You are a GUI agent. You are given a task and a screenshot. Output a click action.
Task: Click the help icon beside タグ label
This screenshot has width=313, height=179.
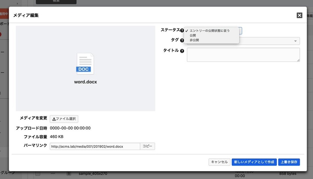[x=182, y=41]
